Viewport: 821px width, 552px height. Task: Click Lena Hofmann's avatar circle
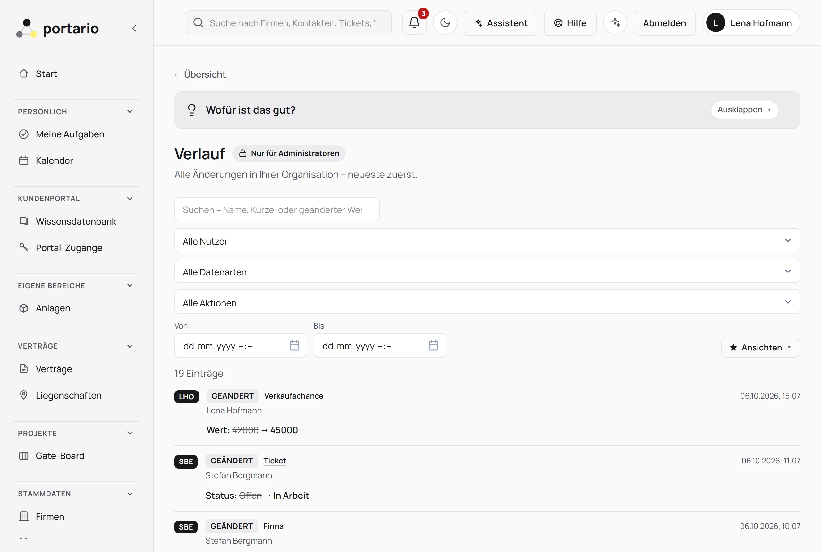[715, 23]
